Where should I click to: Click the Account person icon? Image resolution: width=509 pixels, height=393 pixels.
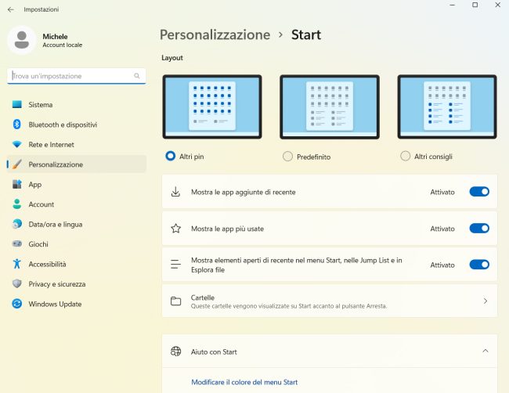tap(17, 204)
